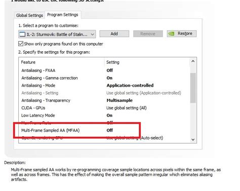Click the scroll down arrow in settings list
Viewport: 240px width, 191px height.
(x=193, y=139)
